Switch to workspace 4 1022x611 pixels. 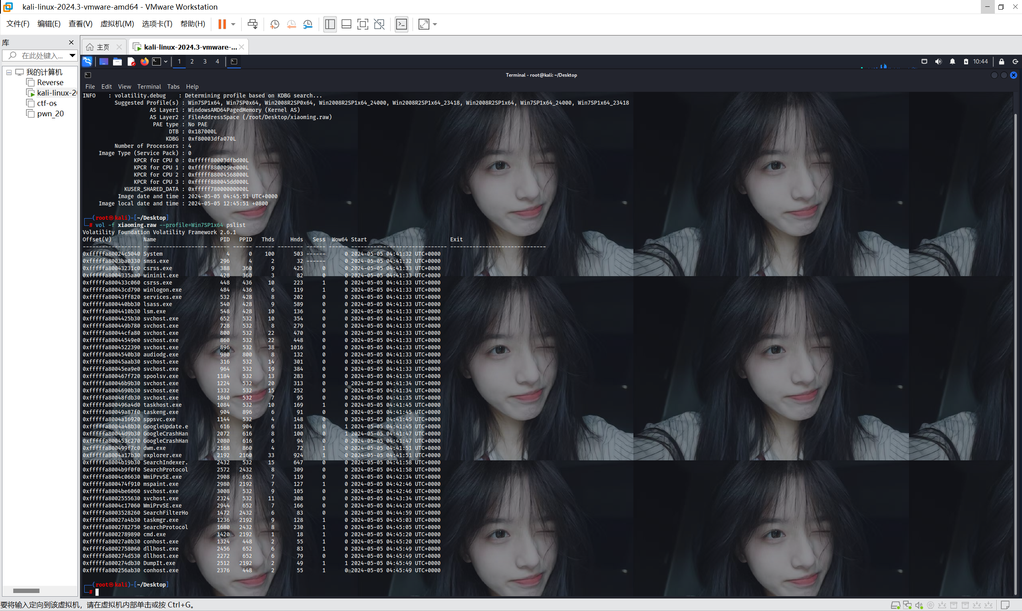coord(217,62)
